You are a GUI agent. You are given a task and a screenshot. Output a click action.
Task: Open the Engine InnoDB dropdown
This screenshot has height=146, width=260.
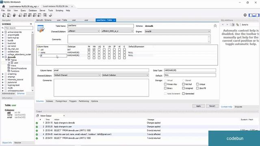(x=178, y=31)
